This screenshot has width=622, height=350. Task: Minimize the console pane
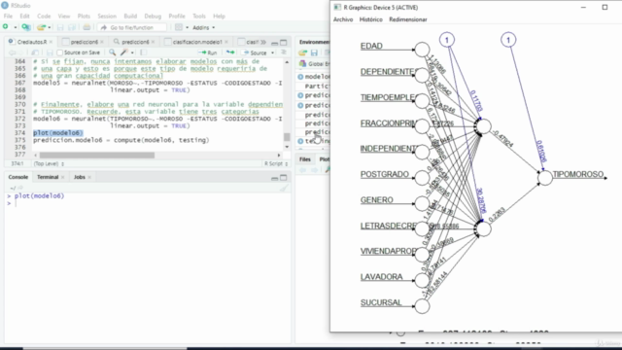click(274, 178)
